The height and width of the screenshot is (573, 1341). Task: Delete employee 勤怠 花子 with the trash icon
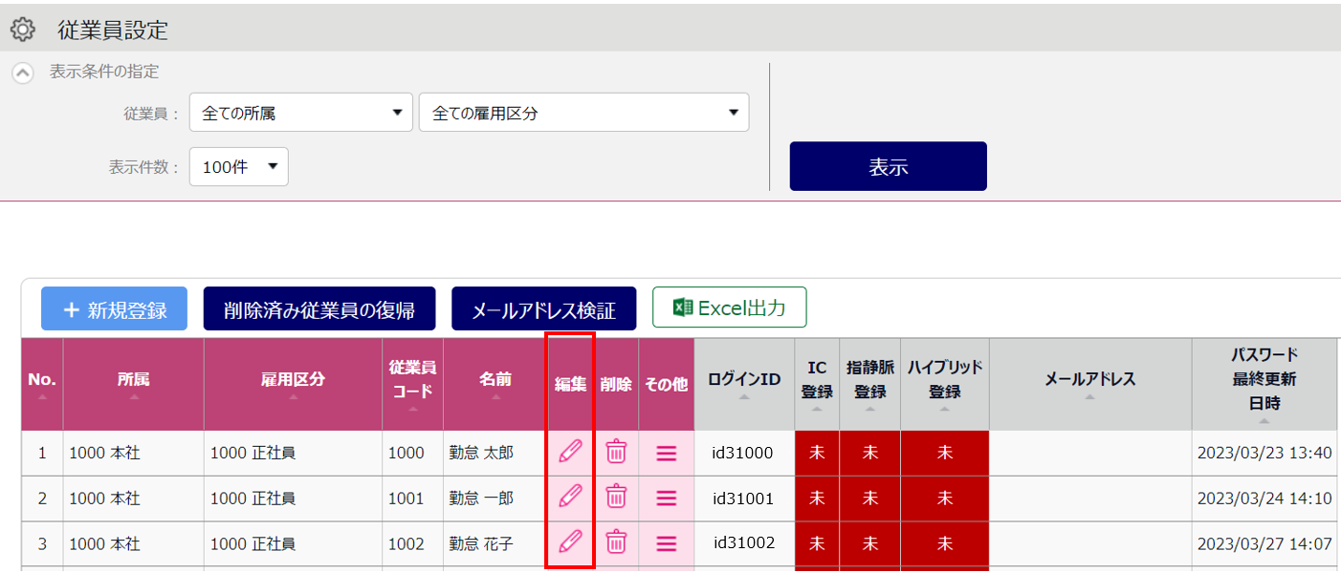click(617, 542)
